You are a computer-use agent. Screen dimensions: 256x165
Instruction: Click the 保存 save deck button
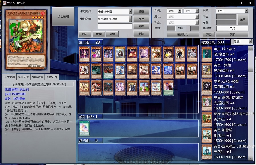click(141, 19)
